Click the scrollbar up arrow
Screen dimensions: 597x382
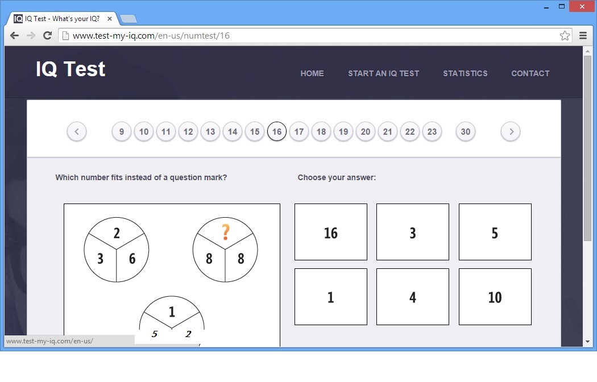coord(587,51)
